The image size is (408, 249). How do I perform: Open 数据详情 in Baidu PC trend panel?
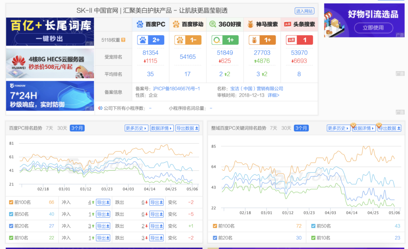pyautogui.click(x=162, y=128)
